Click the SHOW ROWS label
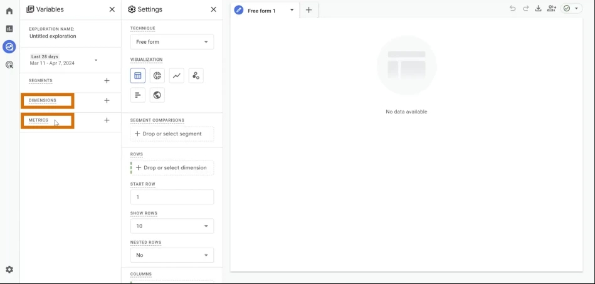Screen dimensions: 595x284 [x=144, y=213]
